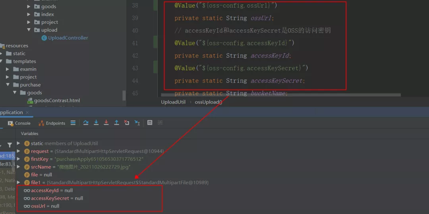Expand the firstKey variable node
Screen dimensions: 429x214
coord(18,159)
